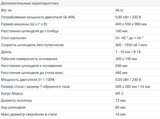Image resolution: width=160 pixels, height=119 pixels.
Task: Click "Расстояние шпинделя до столбца" label
Action: (x=30, y=31)
